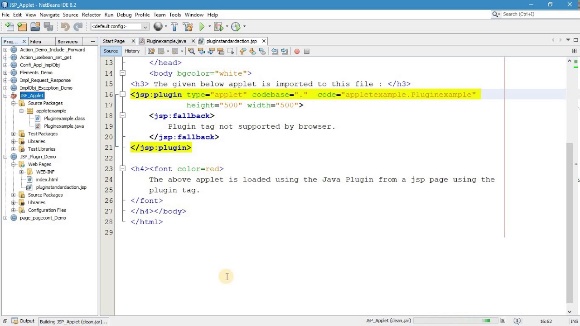Open the Output window button
580x326 pixels.
coord(23,321)
